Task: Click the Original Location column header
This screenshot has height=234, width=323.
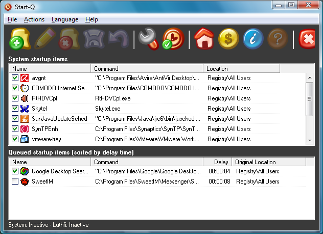Action: click(269, 162)
